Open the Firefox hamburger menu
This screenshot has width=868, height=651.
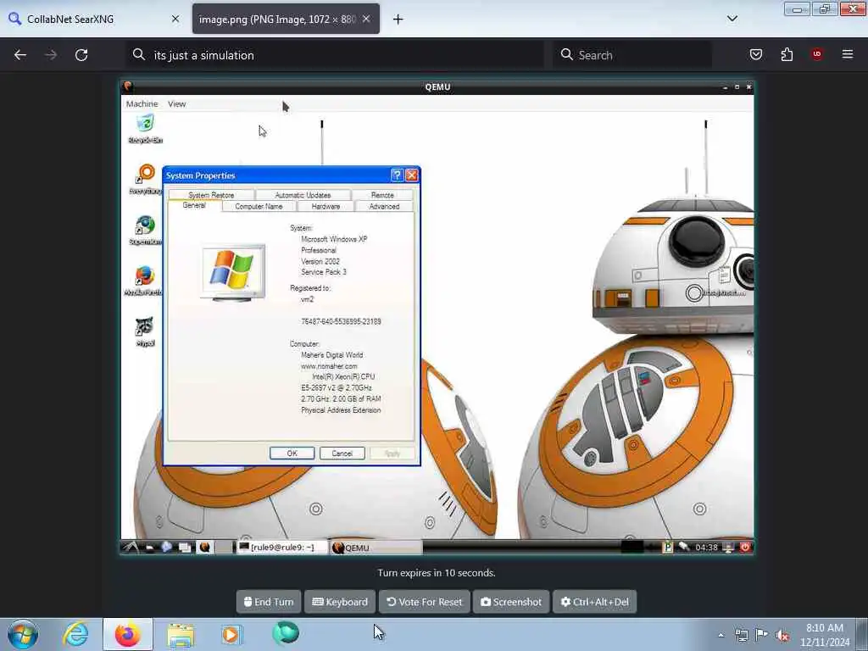tap(847, 54)
